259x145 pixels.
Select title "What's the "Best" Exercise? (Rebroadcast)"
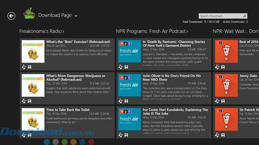click(78, 42)
